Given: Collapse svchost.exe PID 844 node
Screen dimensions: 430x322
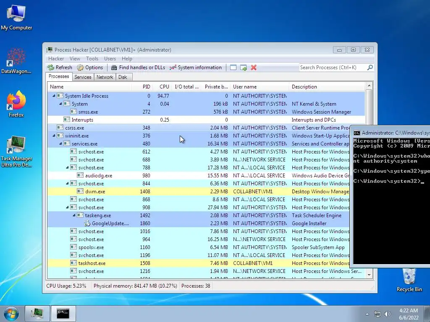Looking at the screenshot, I should click(67, 184).
